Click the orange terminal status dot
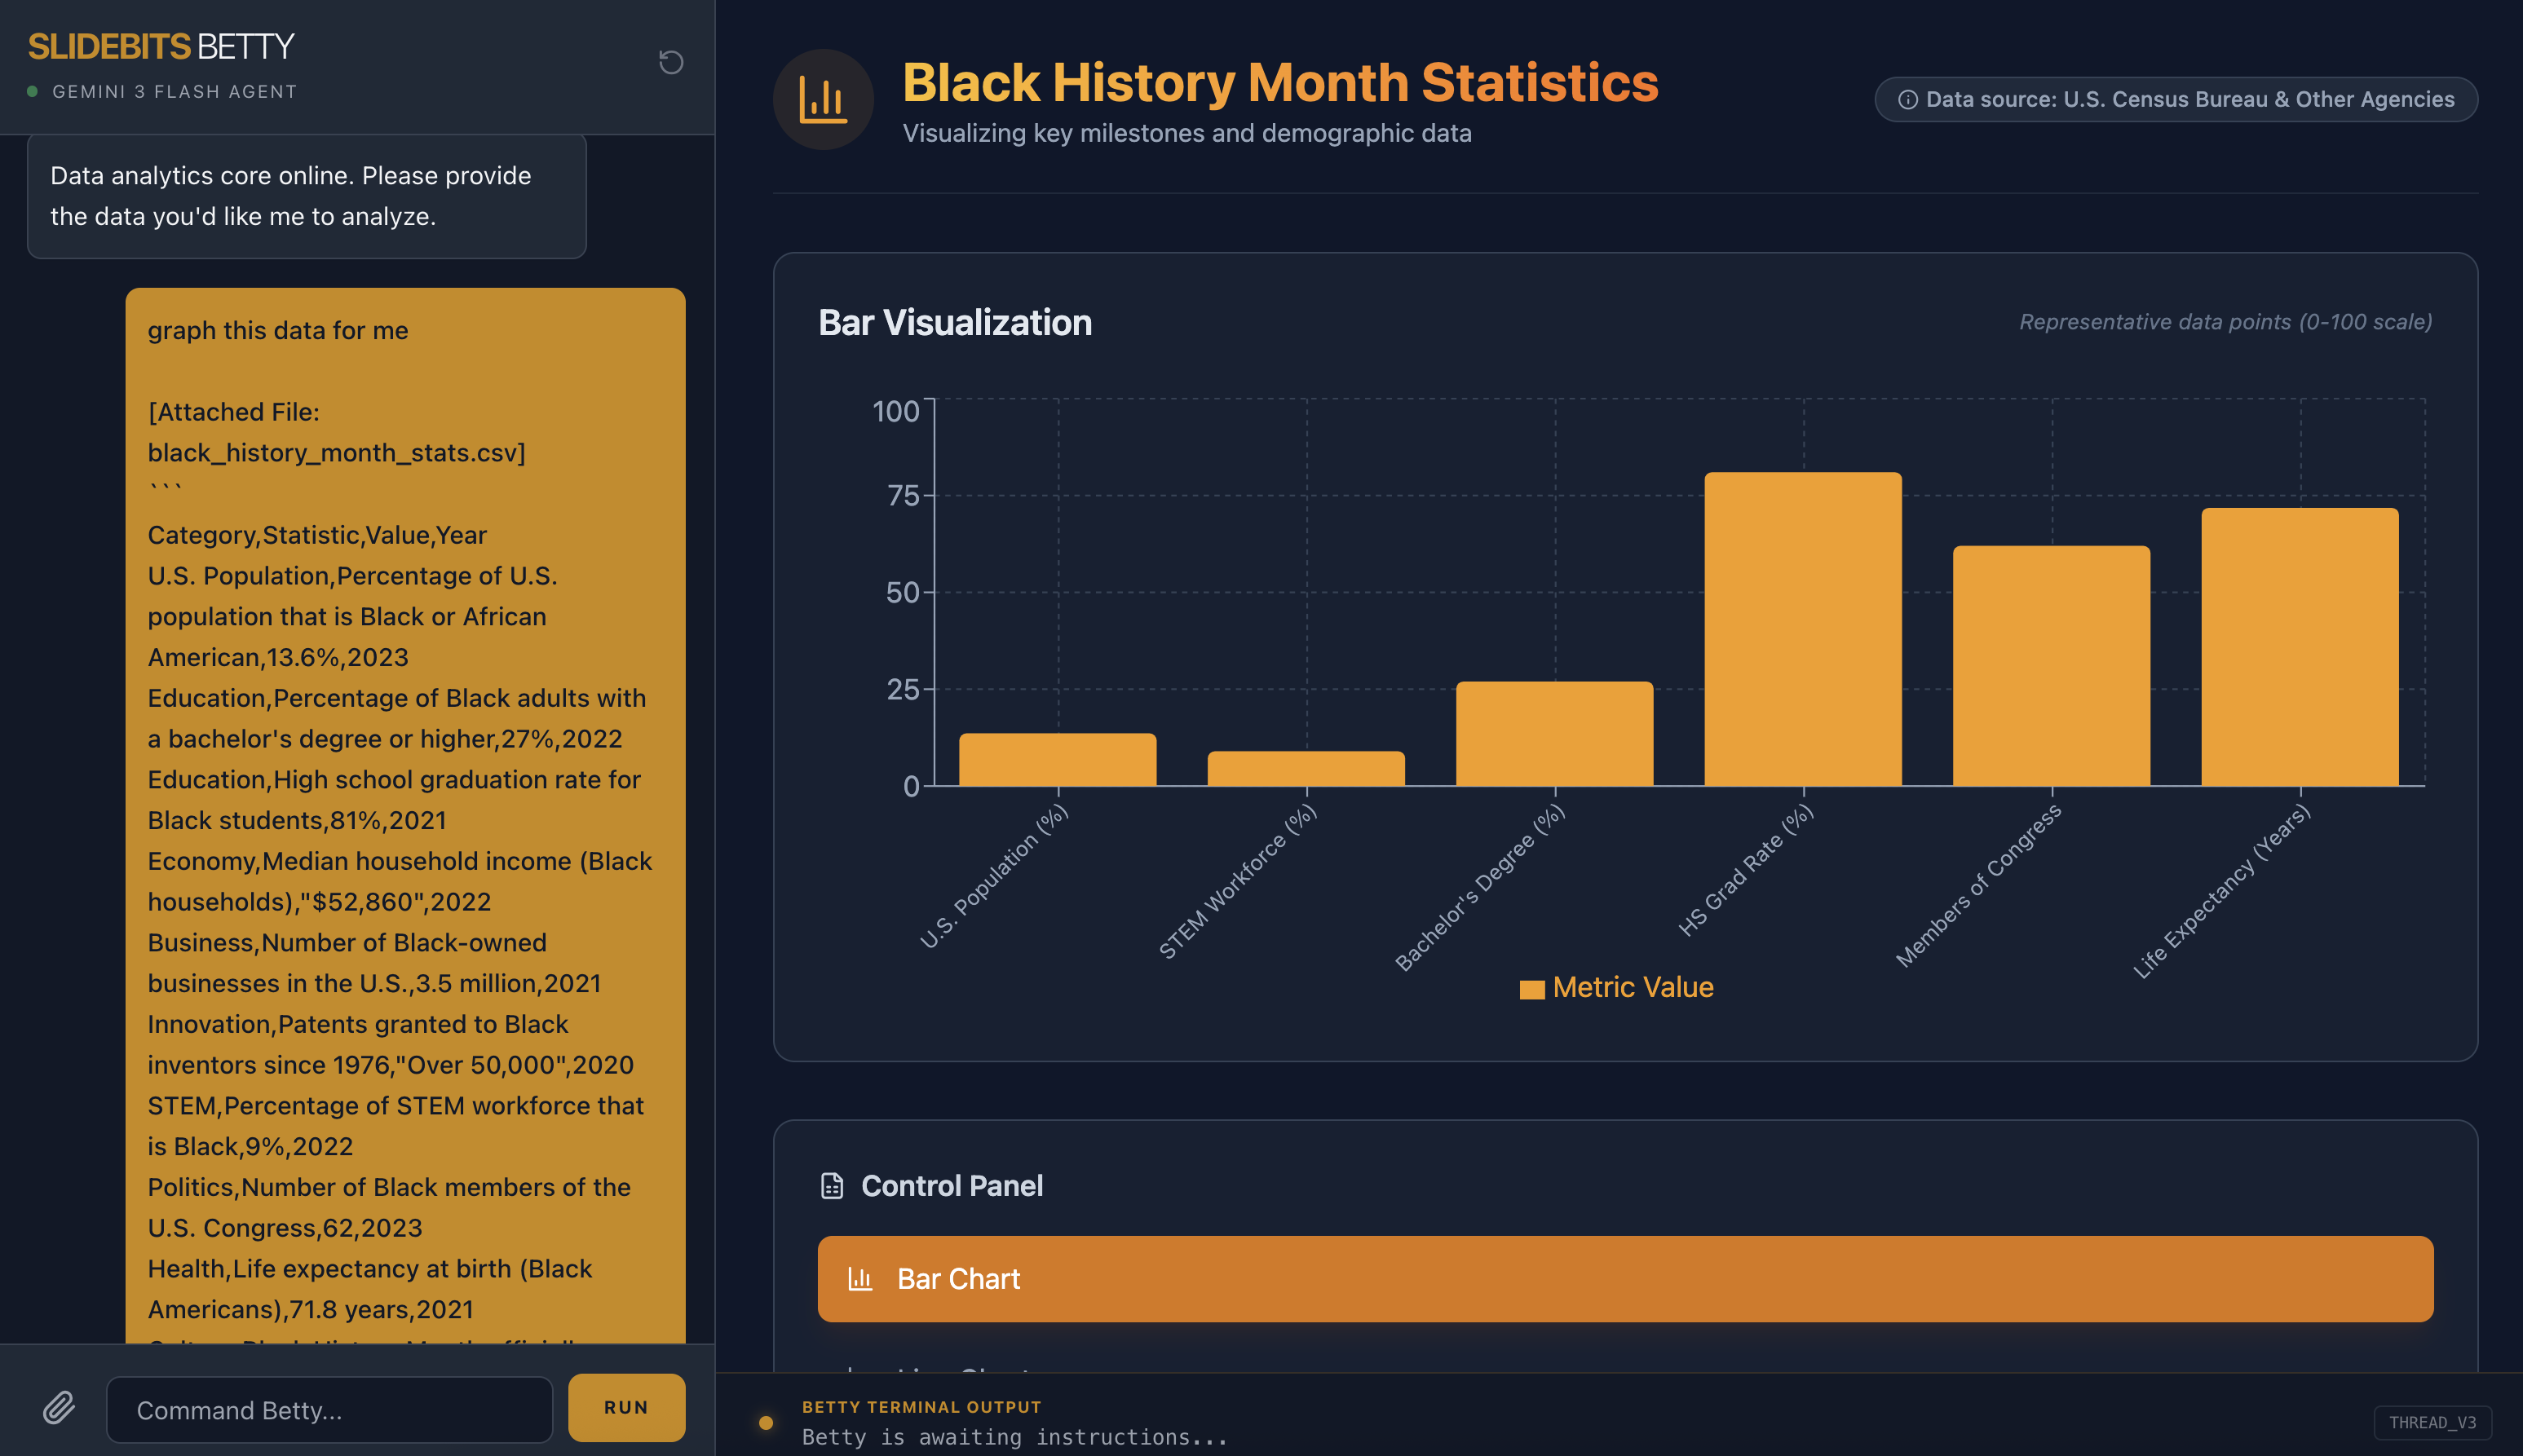 click(x=765, y=1422)
